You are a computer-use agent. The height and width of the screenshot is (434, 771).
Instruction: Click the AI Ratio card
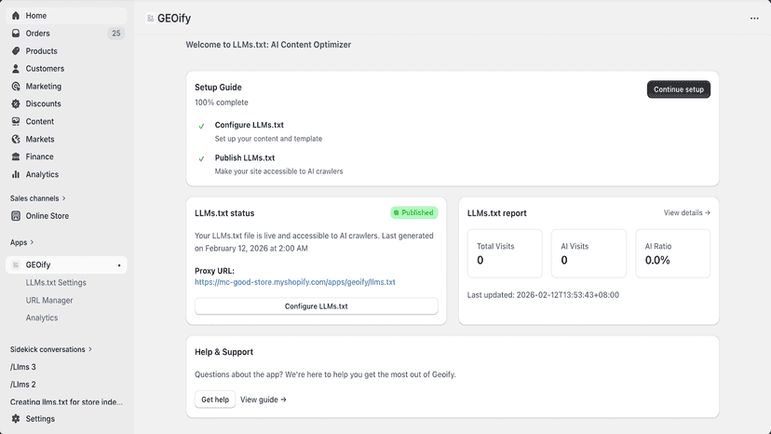(x=672, y=253)
